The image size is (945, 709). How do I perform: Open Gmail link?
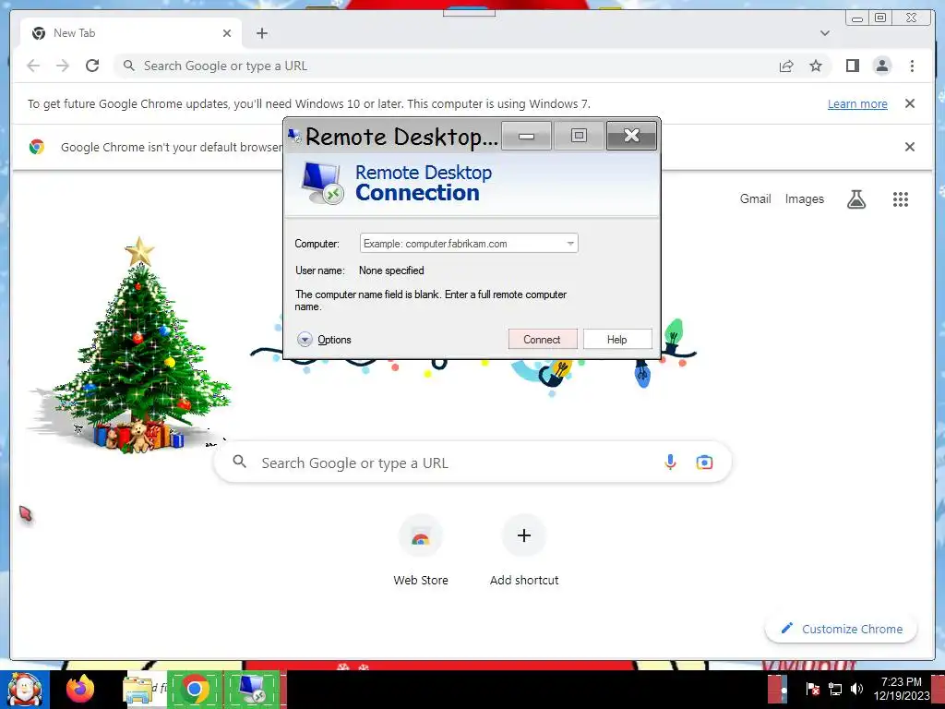pyautogui.click(x=755, y=199)
